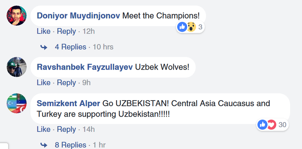Reply to Ravshanbek Fayzullayev's comment

(67, 82)
